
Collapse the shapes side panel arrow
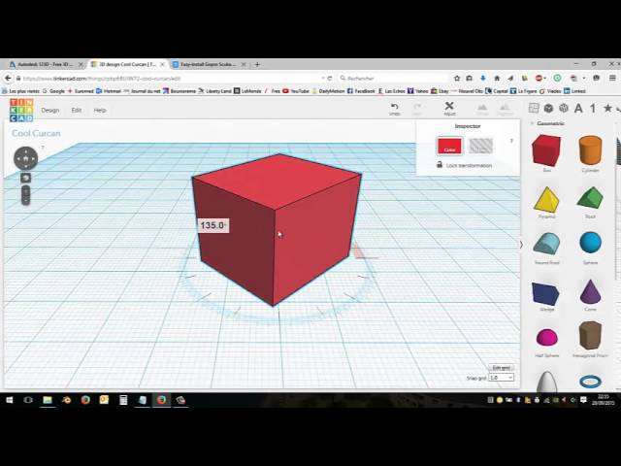[x=521, y=245]
